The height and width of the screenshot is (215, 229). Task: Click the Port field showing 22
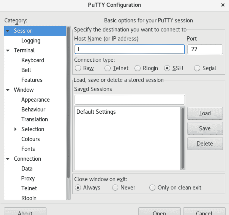click(x=205, y=49)
